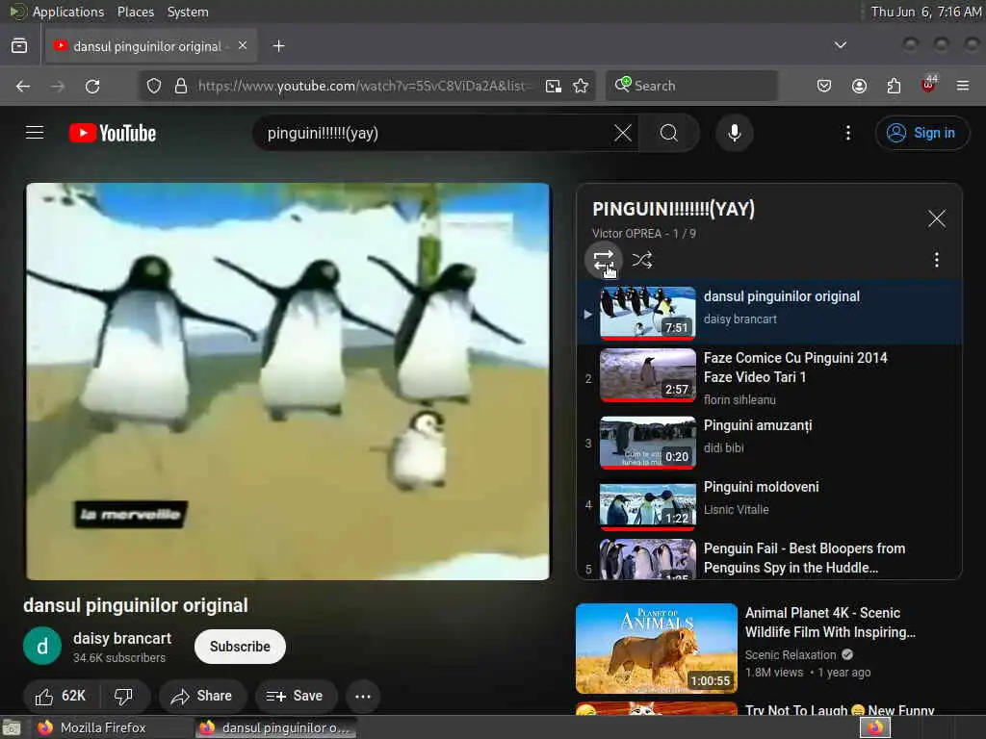Dislike this video
This screenshot has width=986, height=739.
tap(124, 696)
